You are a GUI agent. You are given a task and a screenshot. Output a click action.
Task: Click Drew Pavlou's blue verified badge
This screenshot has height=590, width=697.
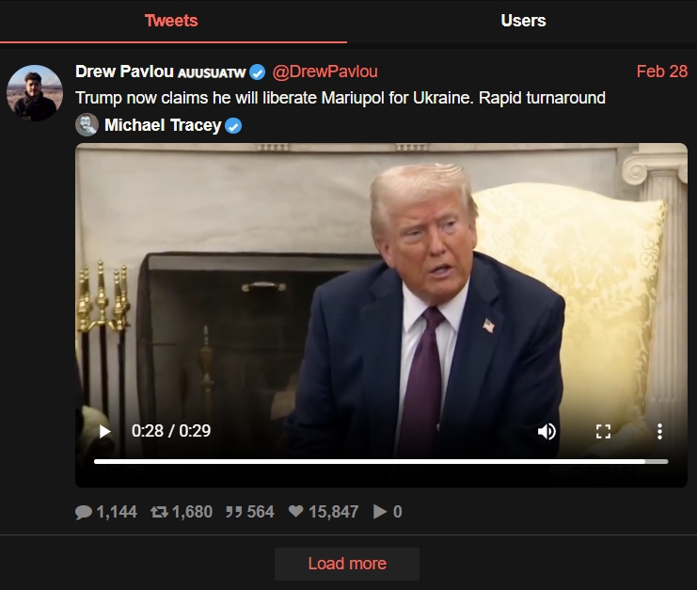[x=258, y=72]
